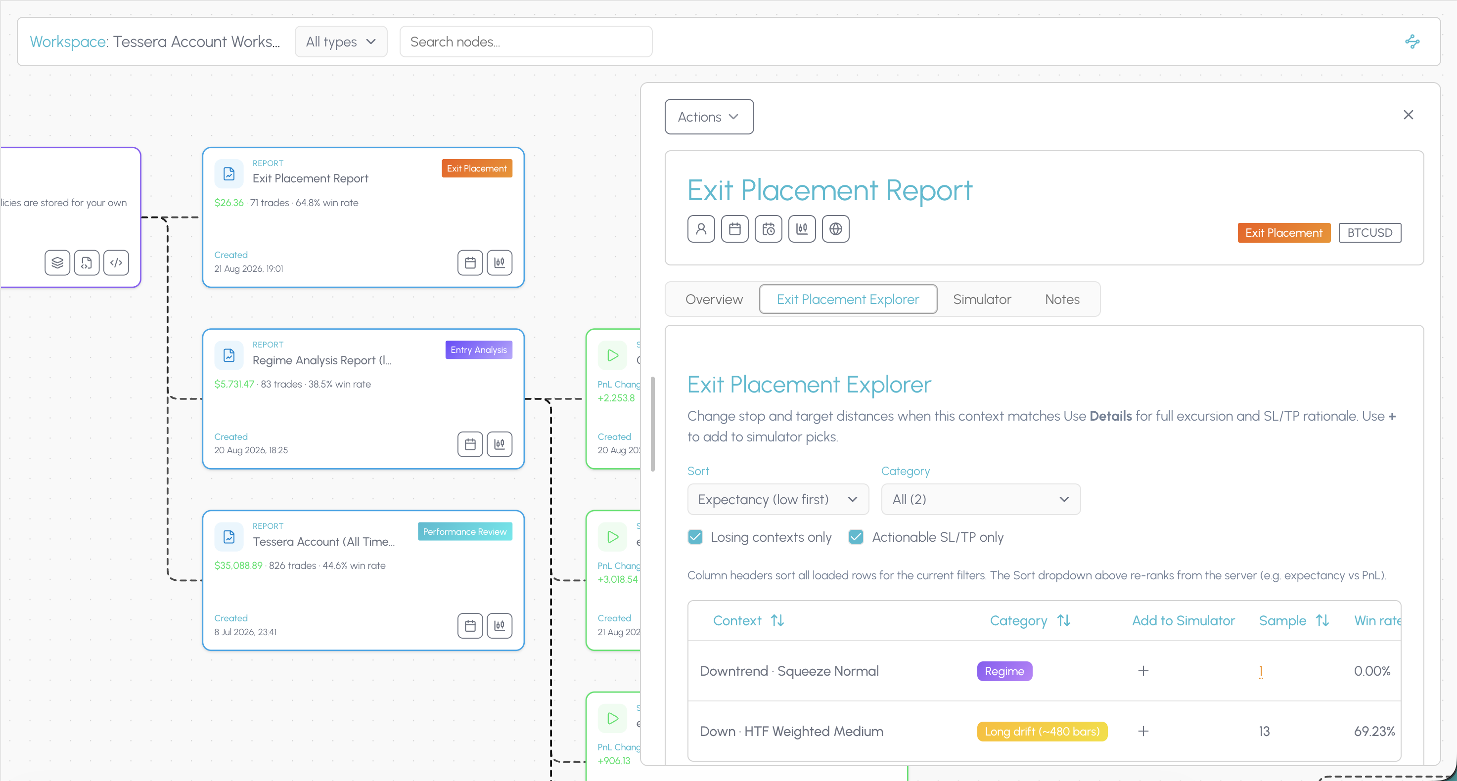The height and width of the screenshot is (781, 1457).
Task: Click the calendar icon on Regime Analysis Report card
Action: [470, 444]
